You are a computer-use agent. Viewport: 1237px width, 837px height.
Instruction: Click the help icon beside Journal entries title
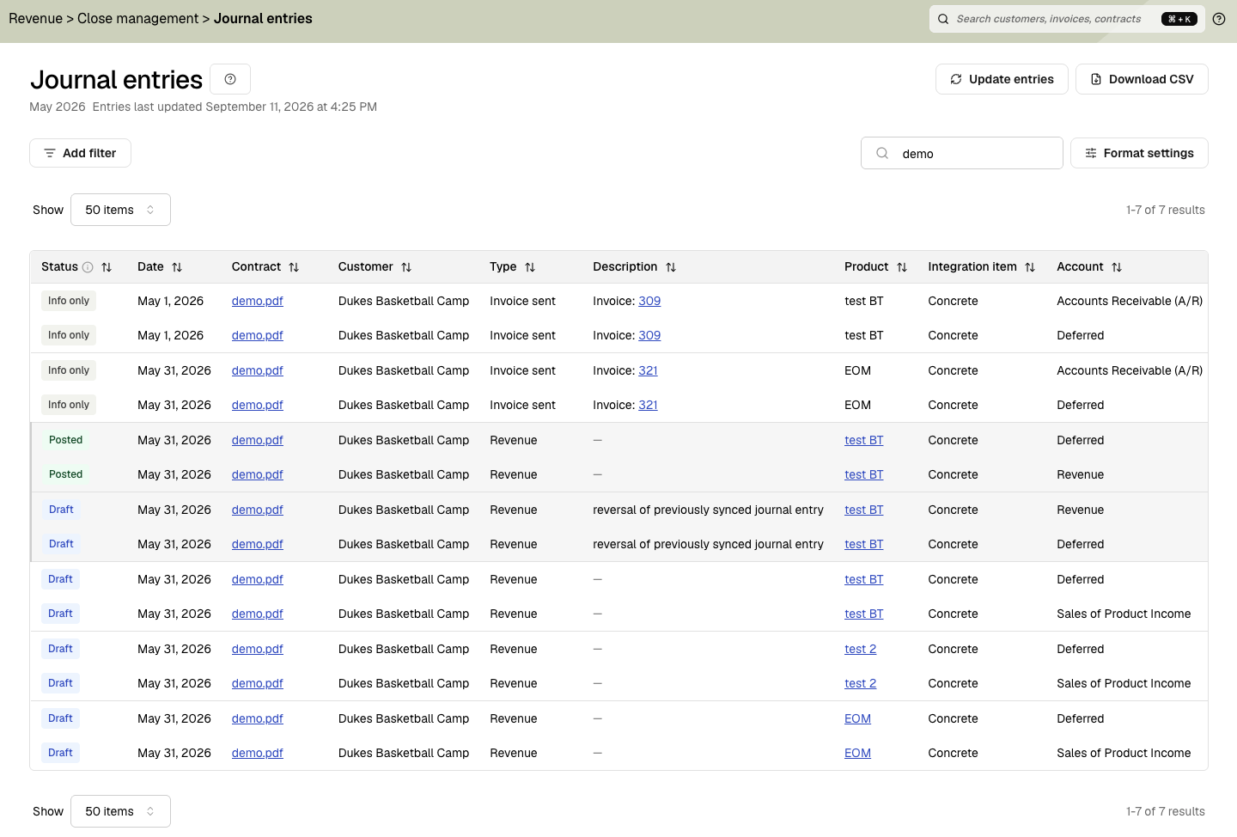pyautogui.click(x=230, y=79)
